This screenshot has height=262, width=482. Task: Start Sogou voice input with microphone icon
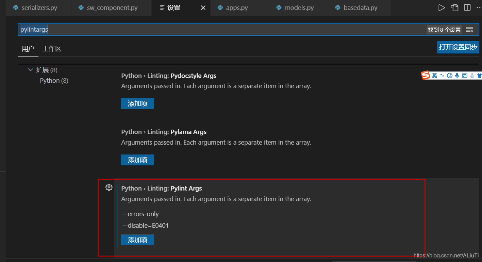tap(457, 75)
